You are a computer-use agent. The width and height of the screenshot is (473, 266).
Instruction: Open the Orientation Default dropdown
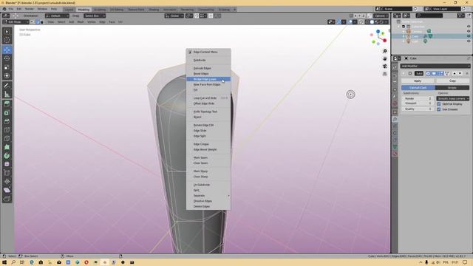tap(57, 16)
